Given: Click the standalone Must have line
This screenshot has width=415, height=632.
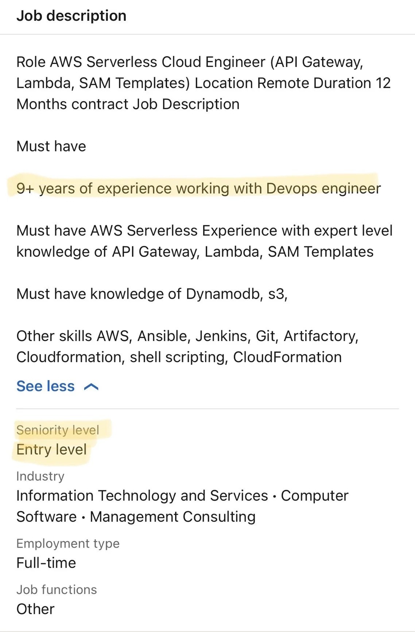Looking at the screenshot, I should [x=51, y=146].
